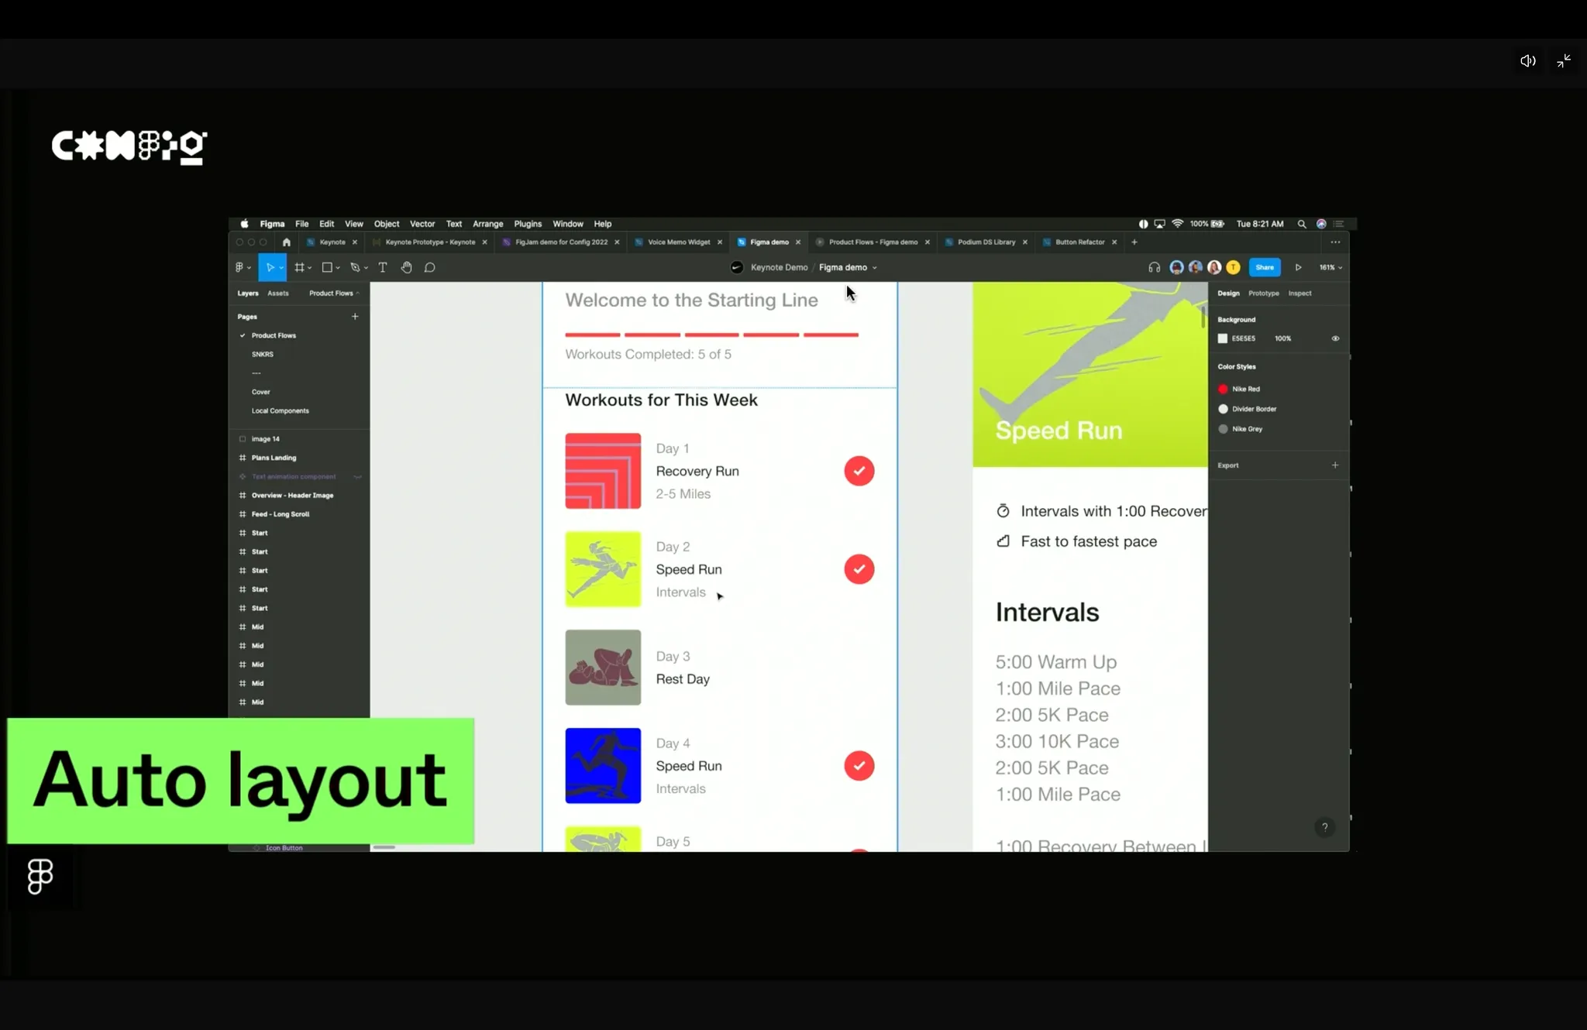Select the Pen tool
1587x1030 pixels.
[x=355, y=267]
